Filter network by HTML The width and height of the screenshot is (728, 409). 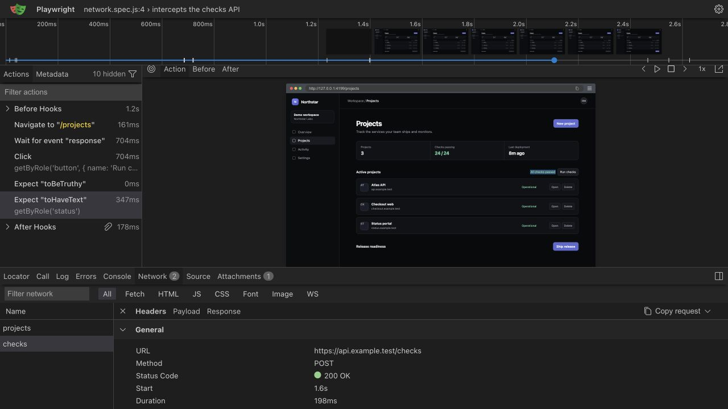click(x=168, y=294)
